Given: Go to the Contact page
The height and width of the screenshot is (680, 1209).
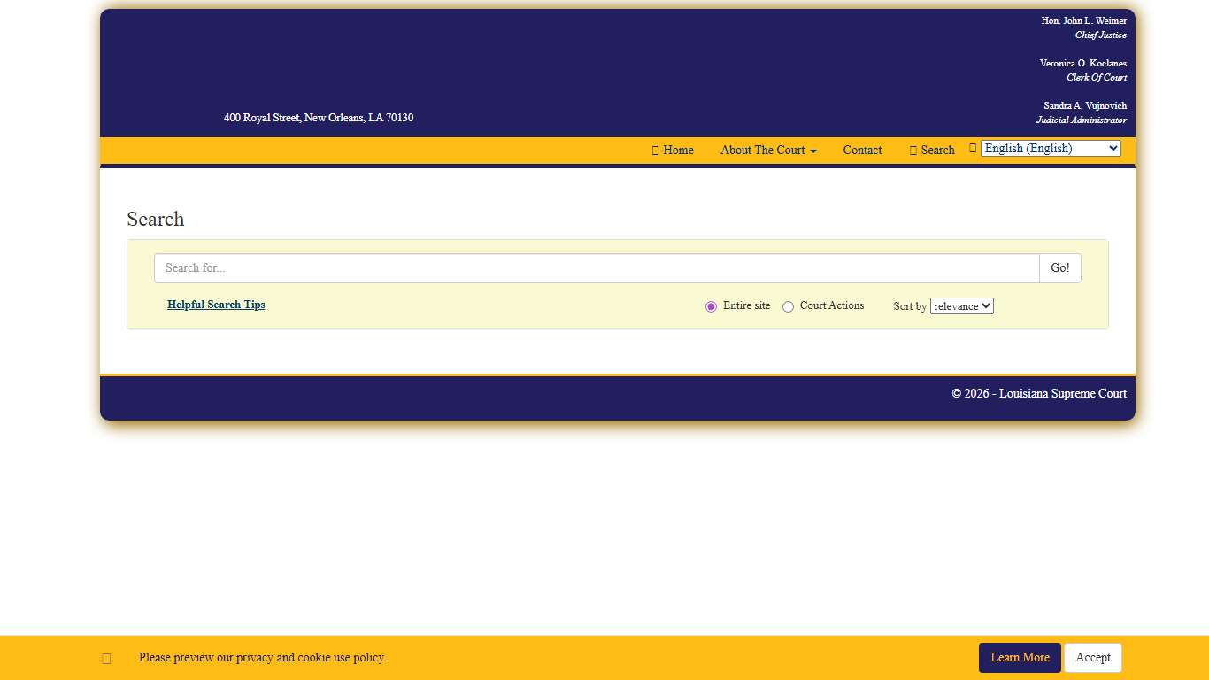Looking at the screenshot, I should 862,150.
